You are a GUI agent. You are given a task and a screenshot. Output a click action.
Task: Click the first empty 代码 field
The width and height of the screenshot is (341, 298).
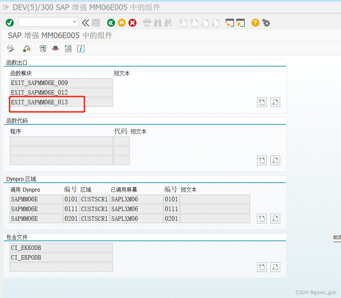point(122,141)
